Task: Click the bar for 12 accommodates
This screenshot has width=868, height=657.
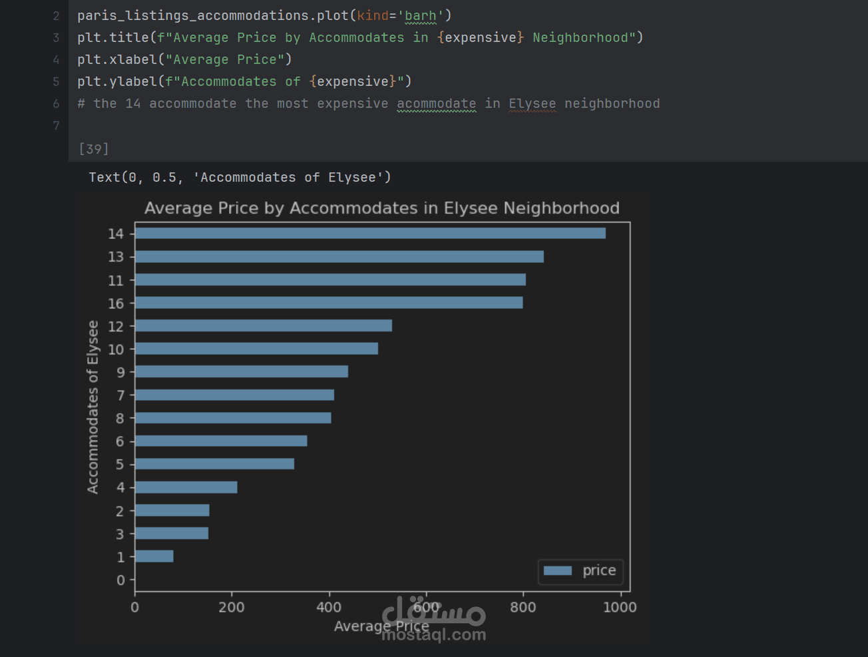Action: [x=264, y=326]
